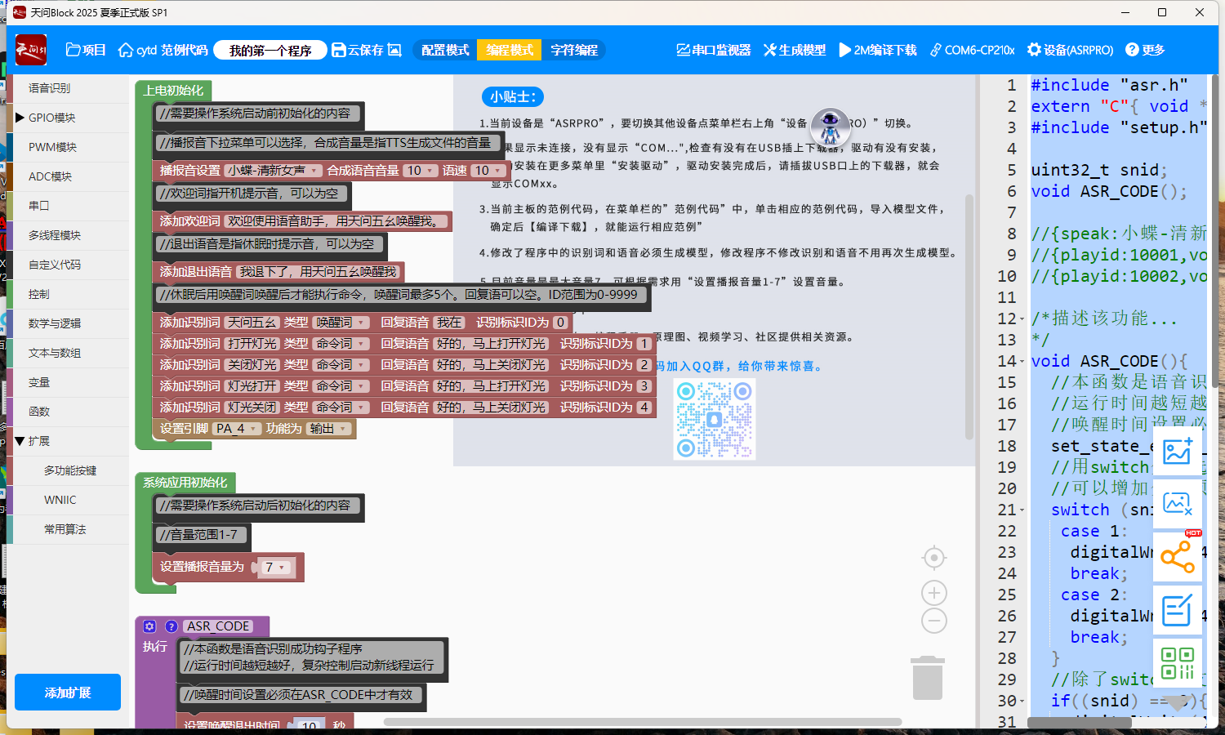1225x735 pixels.
Task: Click the orange share icon marked HOT
Action: [x=1177, y=558]
